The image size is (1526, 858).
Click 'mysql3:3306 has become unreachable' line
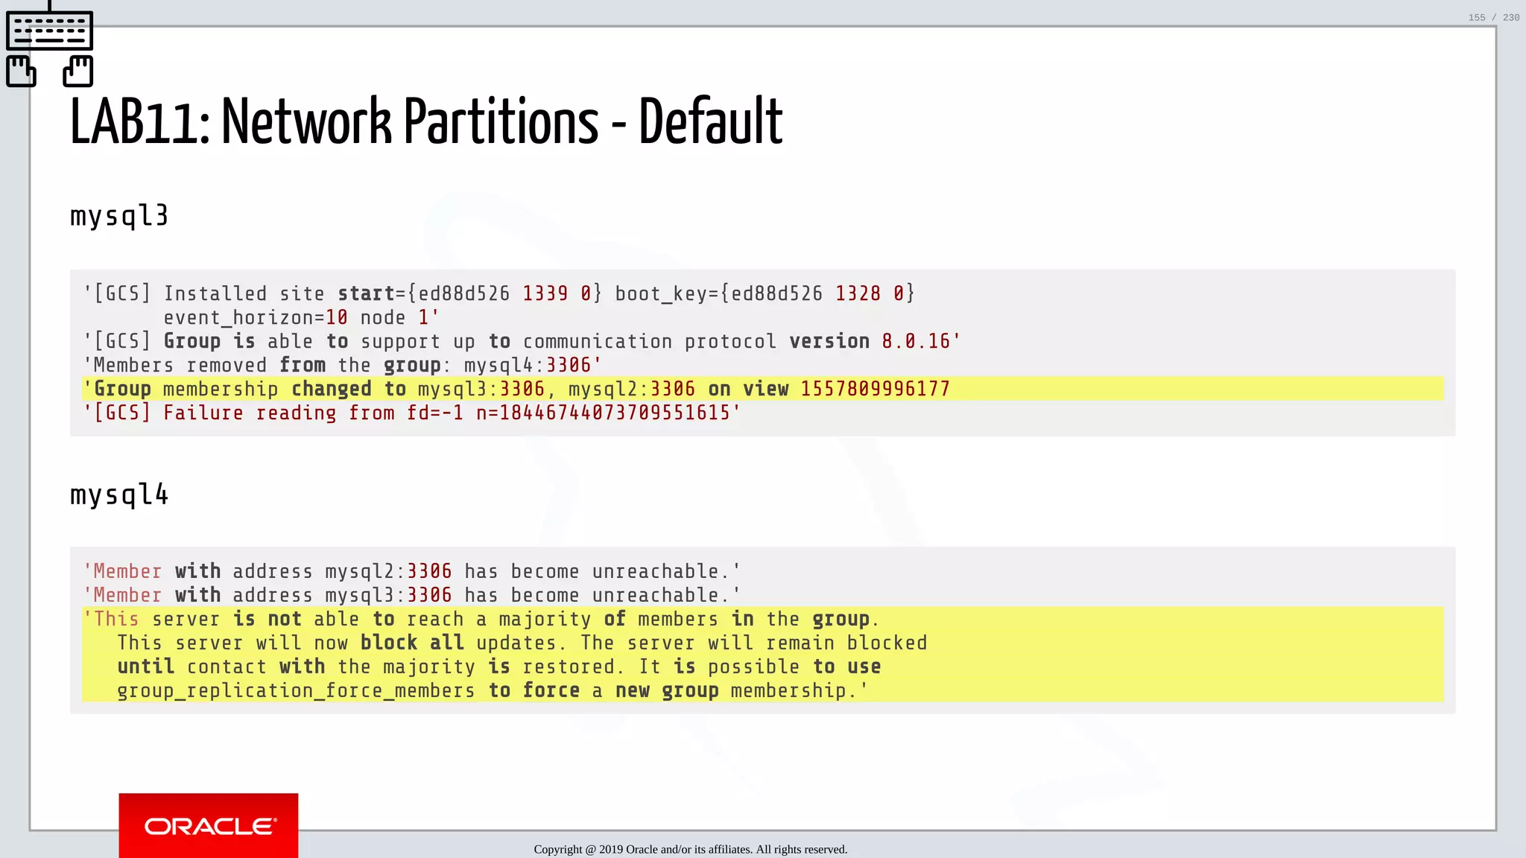coord(411,595)
